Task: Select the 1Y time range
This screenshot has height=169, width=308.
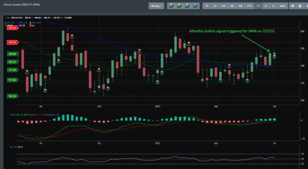Action: 258,6
